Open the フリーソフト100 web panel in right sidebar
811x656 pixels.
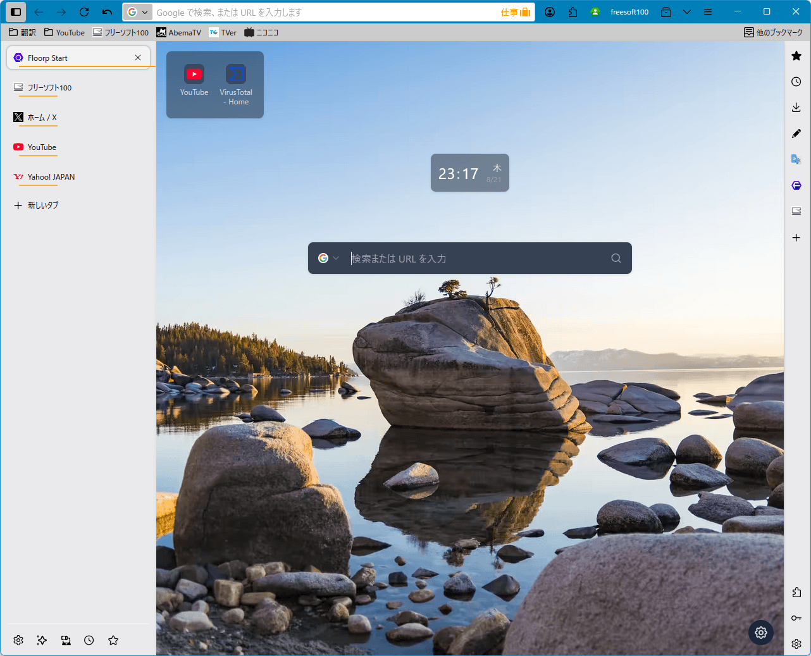[796, 211]
